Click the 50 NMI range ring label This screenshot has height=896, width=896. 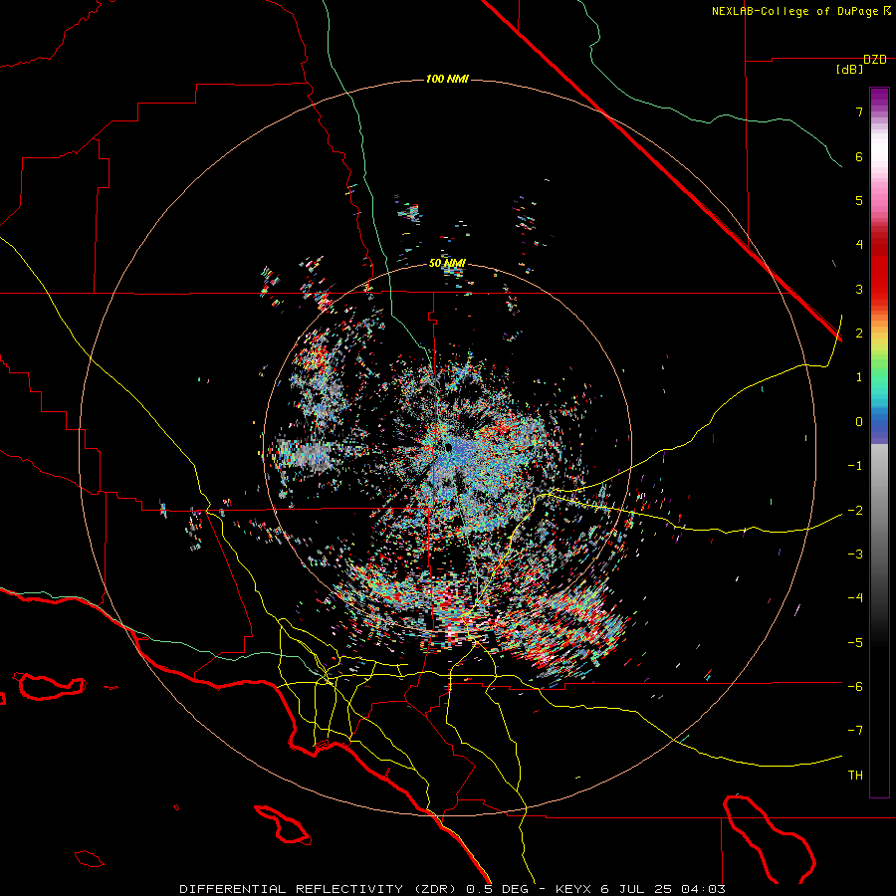click(447, 264)
